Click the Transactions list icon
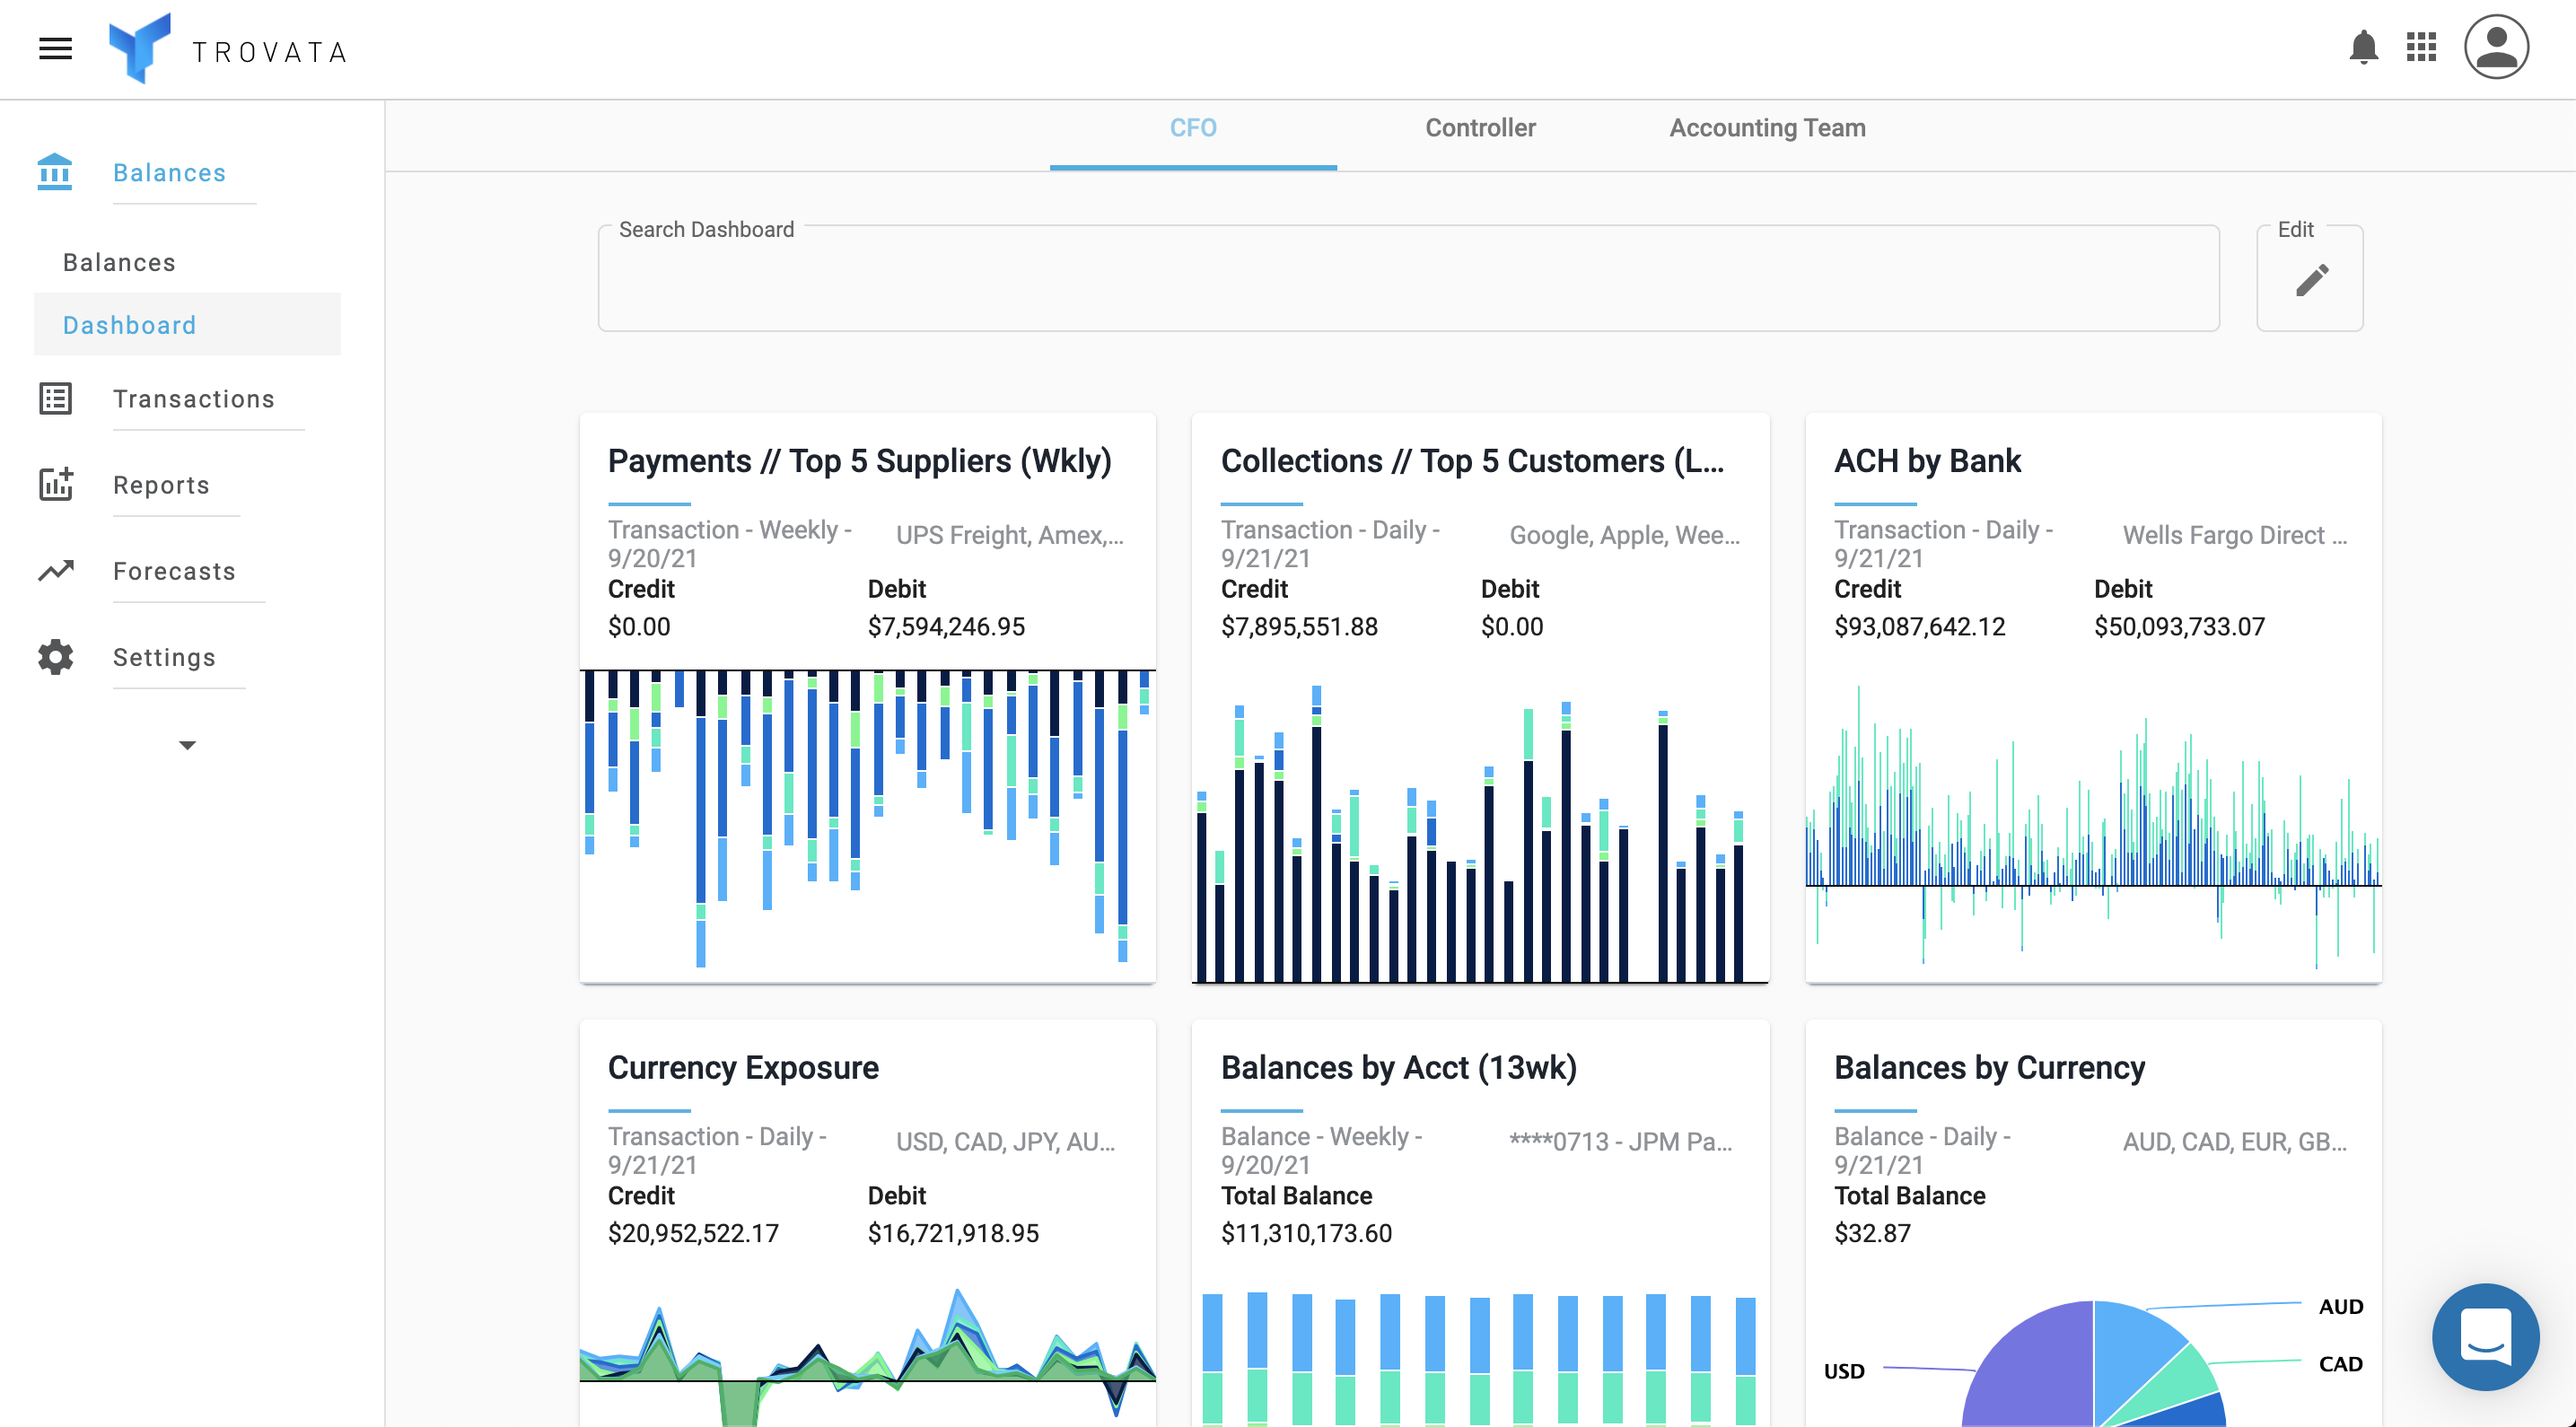Image resolution: width=2576 pixels, height=1427 pixels. click(x=55, y=399)
